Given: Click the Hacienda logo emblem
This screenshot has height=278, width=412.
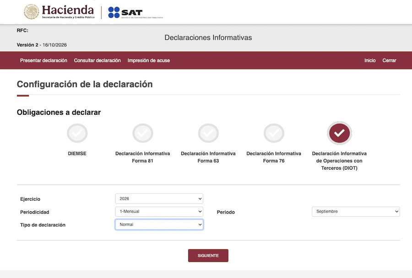Looking at the screenshot, I should tap(32, 12).
